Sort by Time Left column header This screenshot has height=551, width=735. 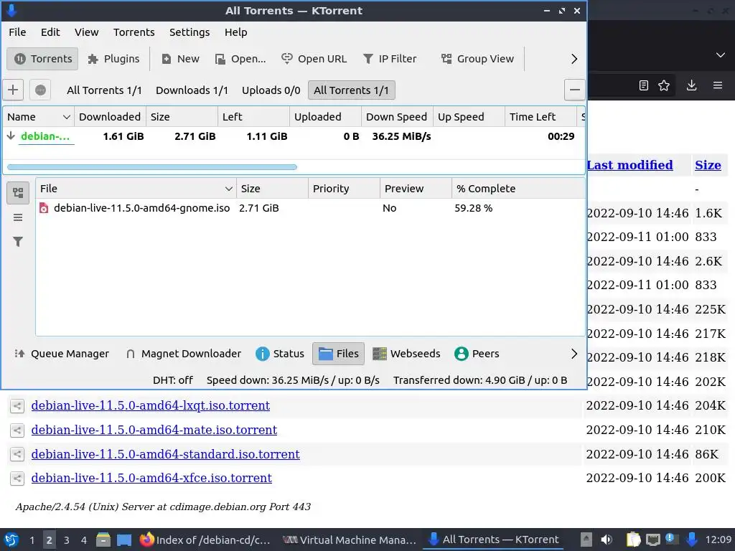click(x=540, y=117)
